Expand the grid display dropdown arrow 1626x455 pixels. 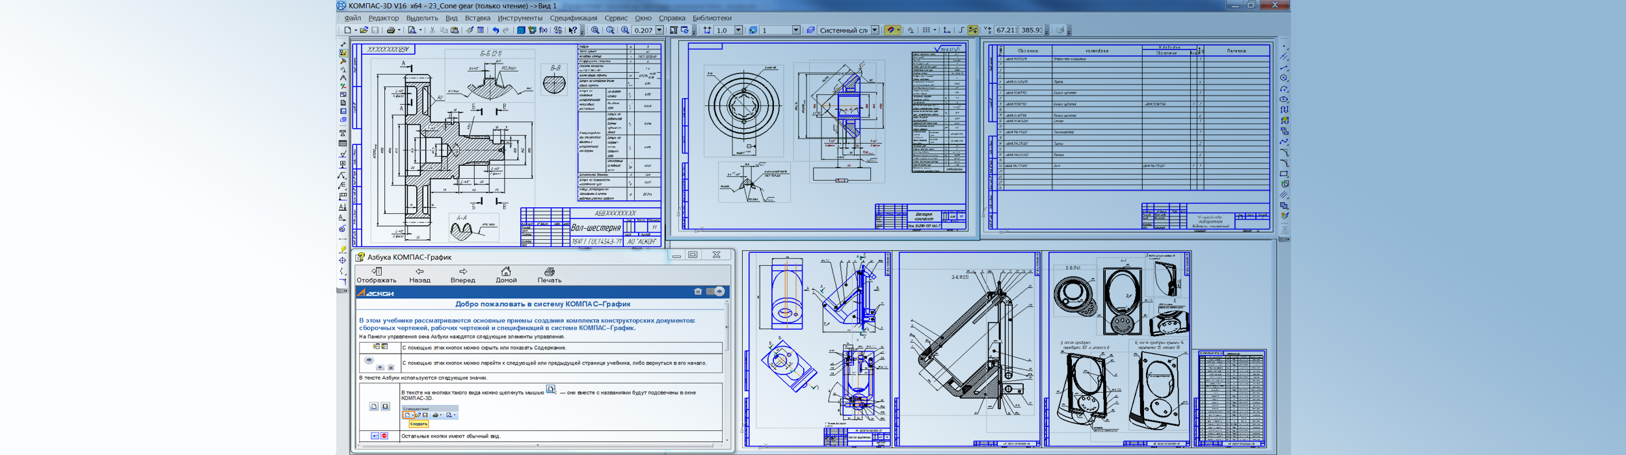point(935,30)
